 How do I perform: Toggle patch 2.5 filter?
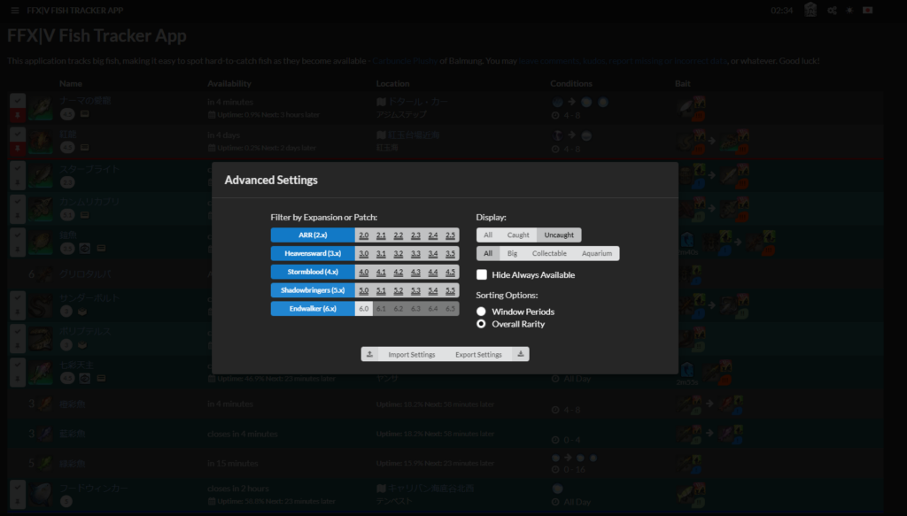450,235
